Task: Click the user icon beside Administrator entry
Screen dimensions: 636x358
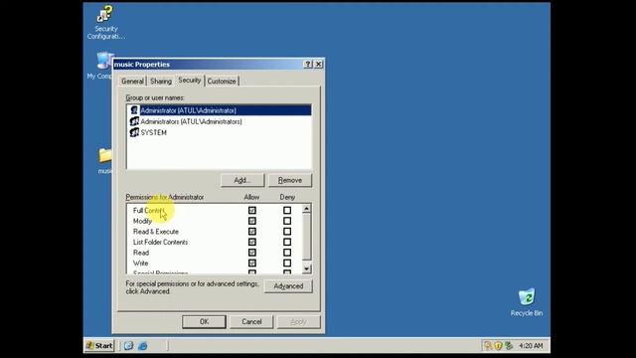Action: (x=134, y=110)
